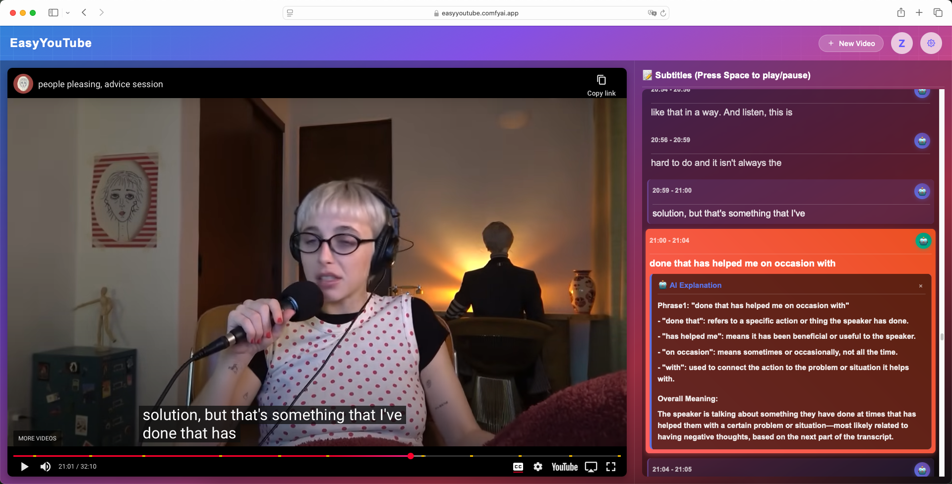Enter fullscreen mode
The height and width of the screenshot is (484, 952).
[x=611, y=467]
